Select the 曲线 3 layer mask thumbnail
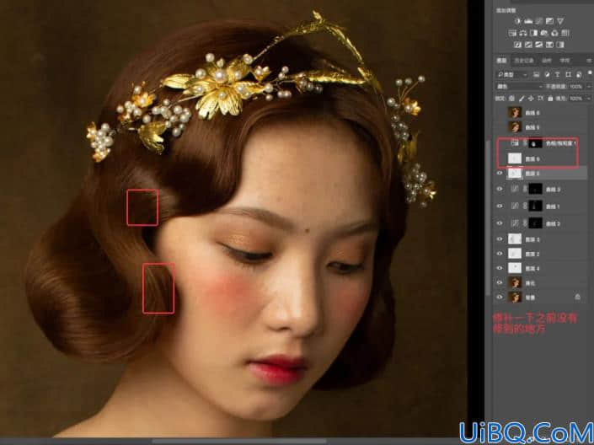The width and height of the screenshot is (594, 445). [536, 189]
